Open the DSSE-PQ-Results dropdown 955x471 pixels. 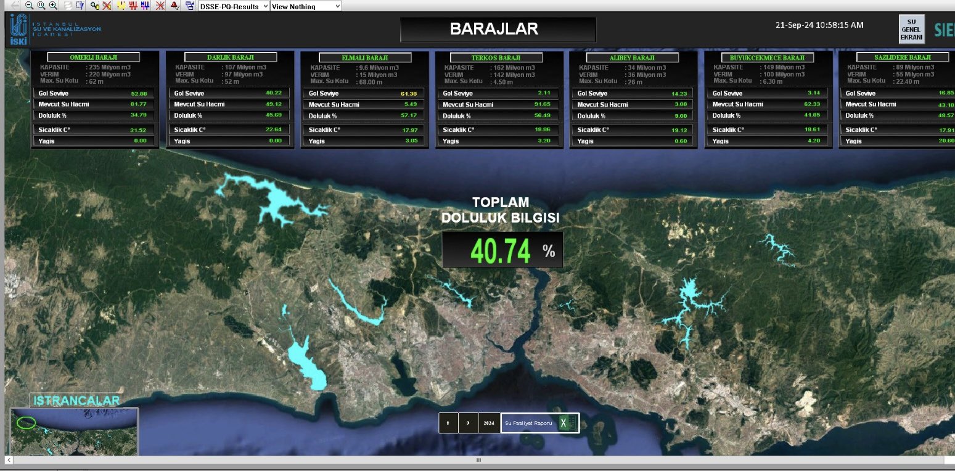click(234, 6)
